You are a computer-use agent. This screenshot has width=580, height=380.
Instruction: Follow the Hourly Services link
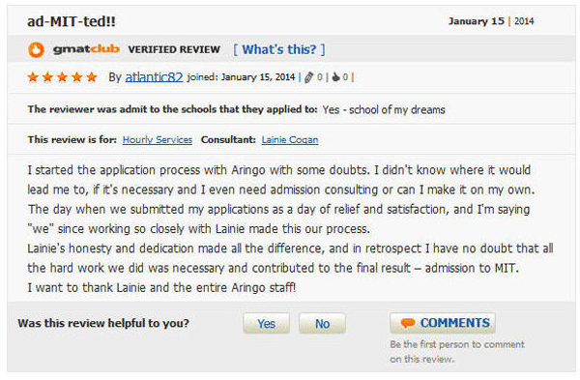[158, 140]
